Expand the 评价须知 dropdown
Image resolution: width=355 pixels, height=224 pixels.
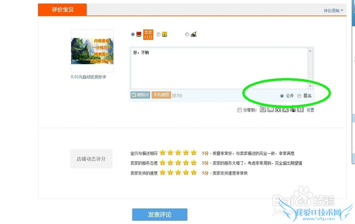[333, 11]
